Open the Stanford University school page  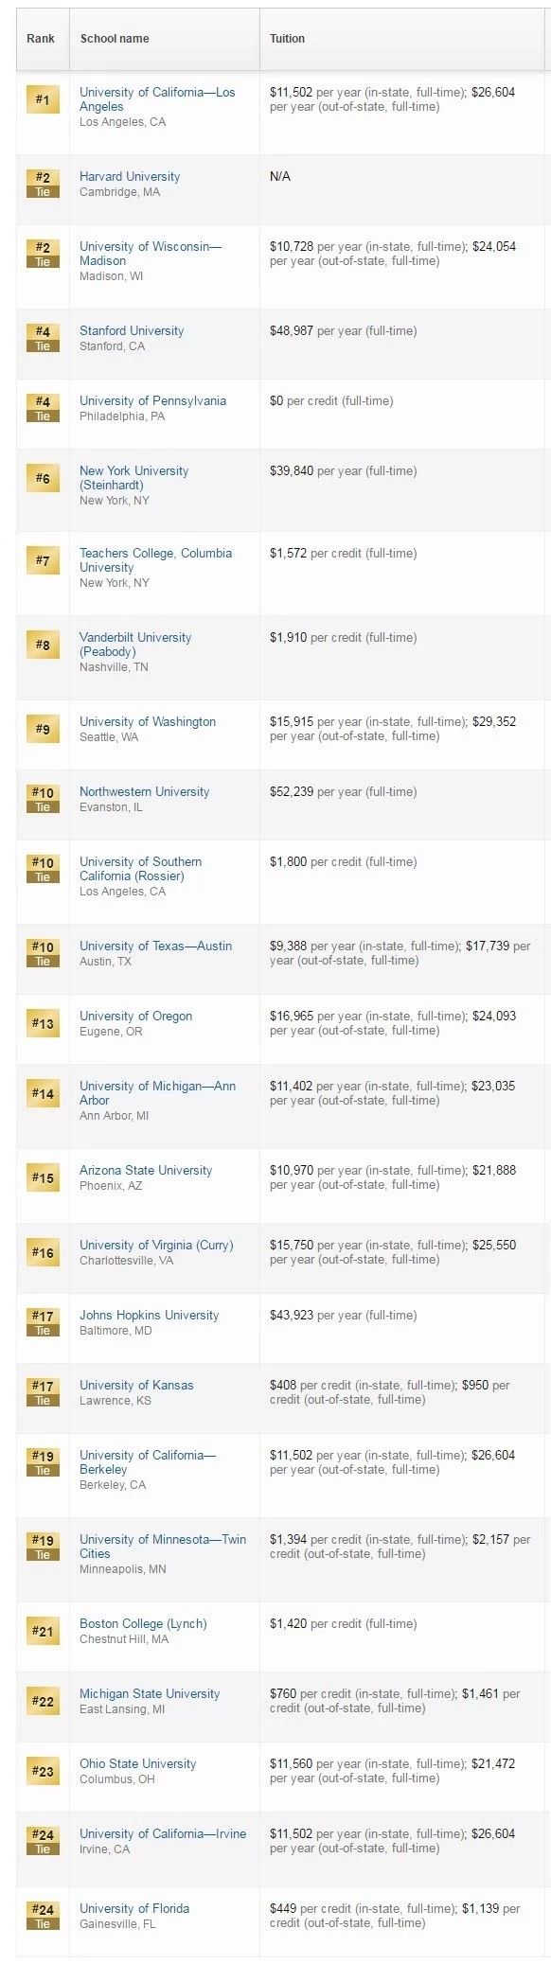point(132,330)
